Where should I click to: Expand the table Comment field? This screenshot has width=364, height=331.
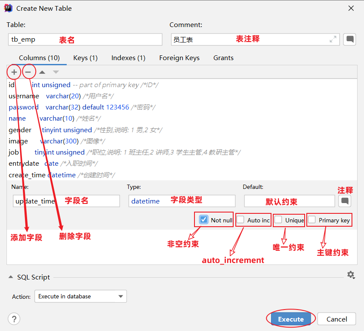333,39
